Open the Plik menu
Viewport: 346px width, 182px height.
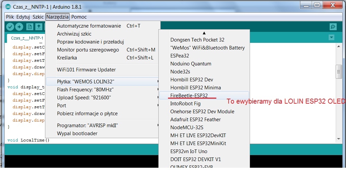10,17
